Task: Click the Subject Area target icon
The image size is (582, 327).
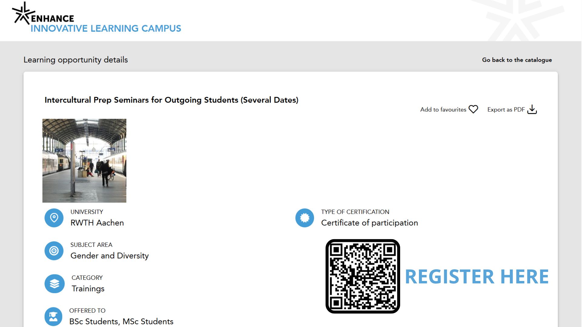Action: (x=54, y=251)
